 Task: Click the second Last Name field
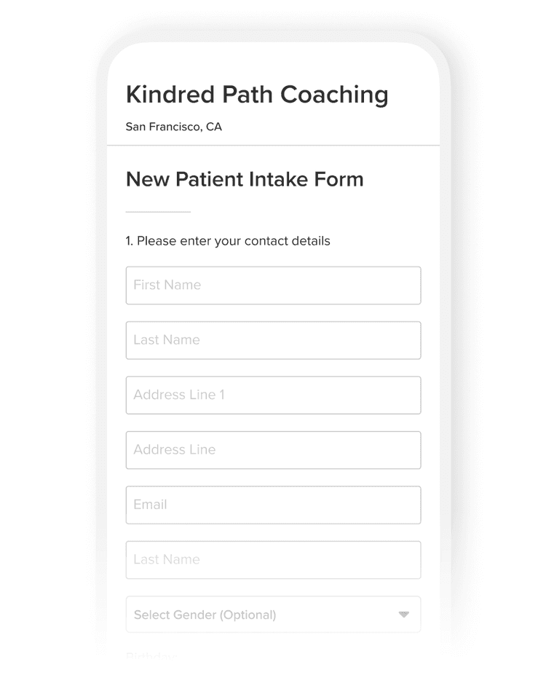[273, 560]
